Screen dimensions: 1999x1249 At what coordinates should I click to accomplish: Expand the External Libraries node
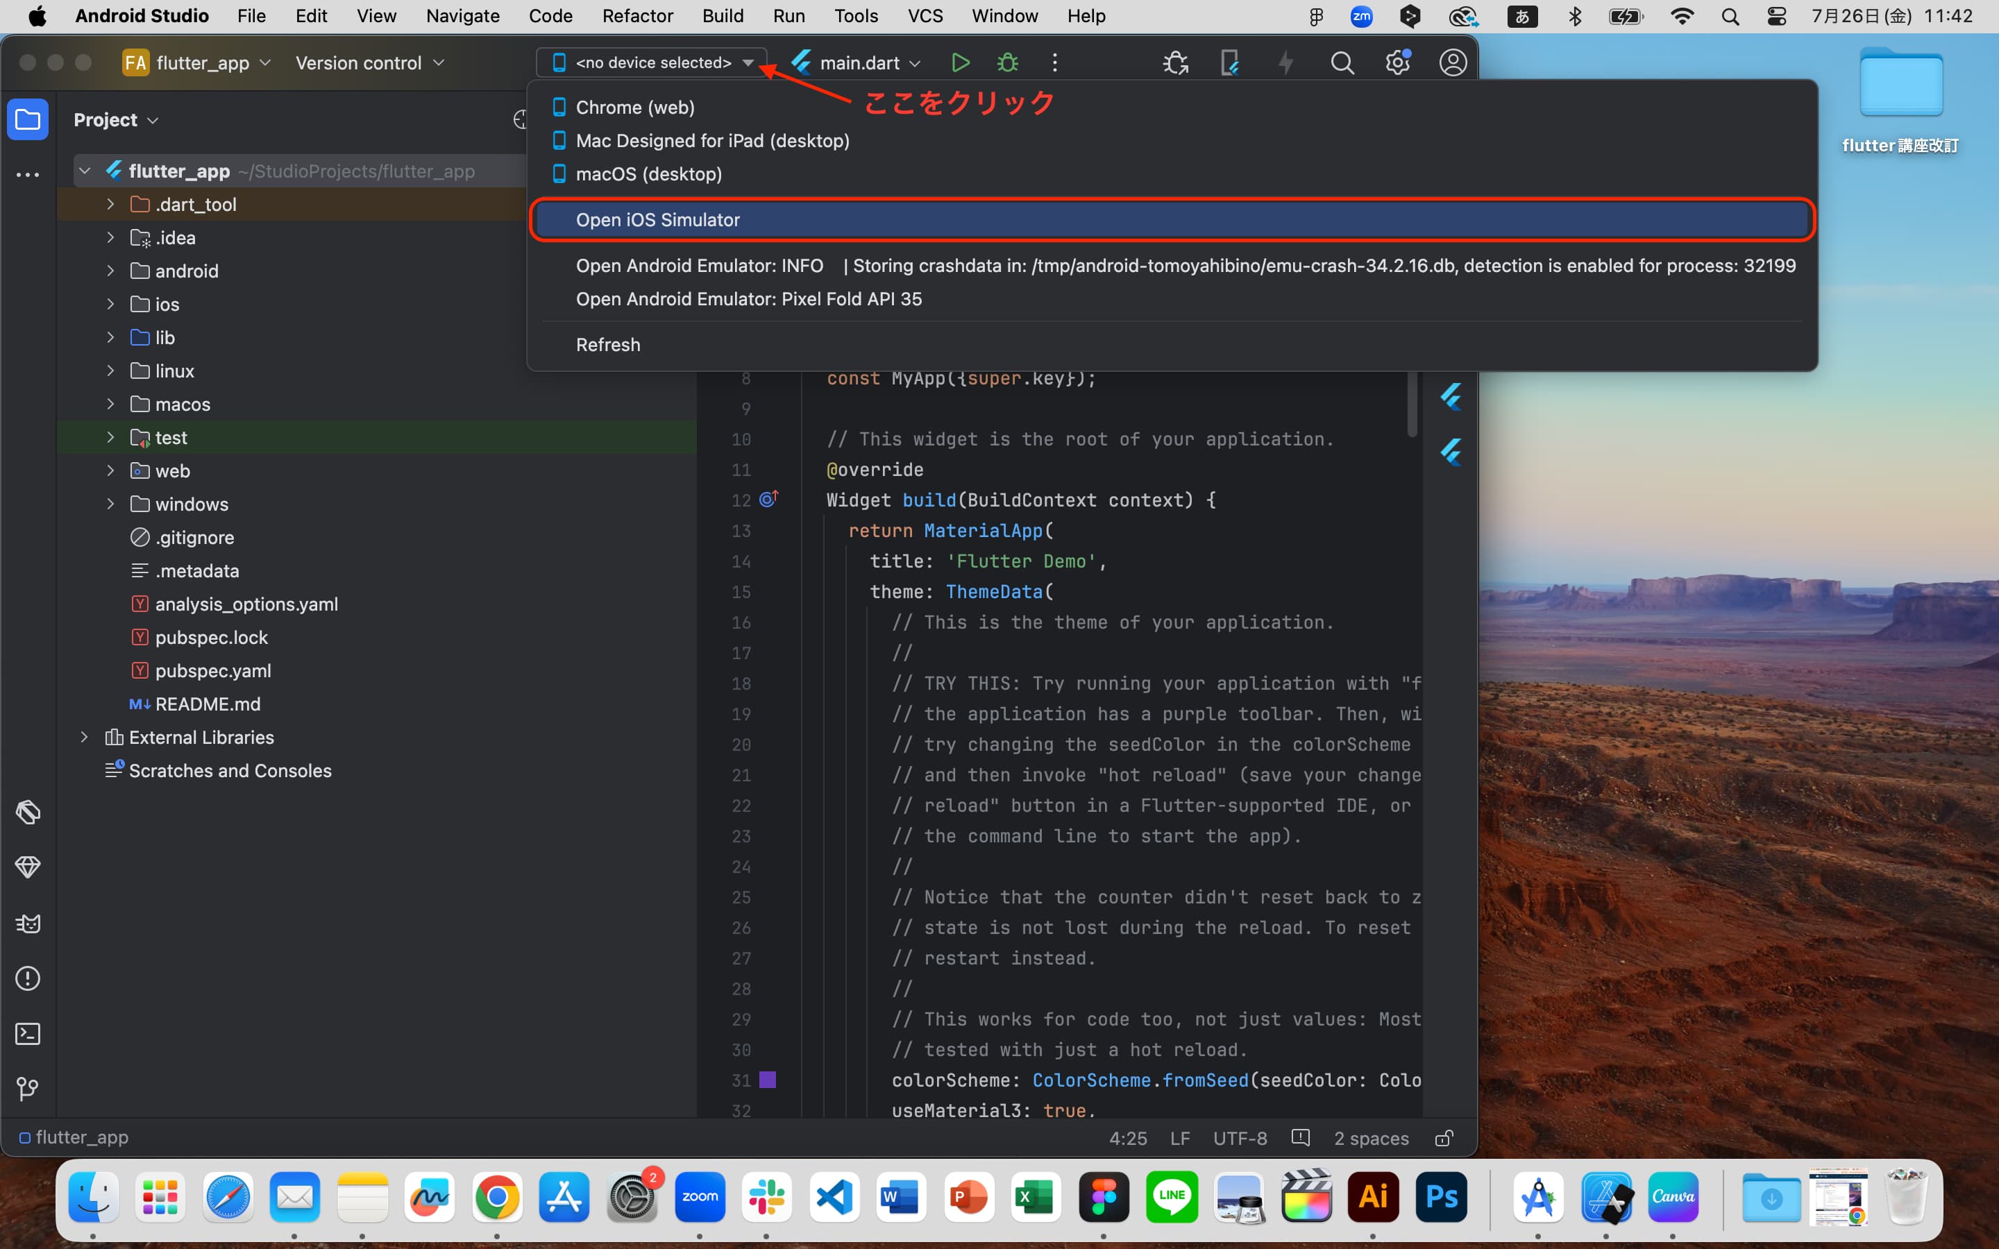(x=84, y=737)
